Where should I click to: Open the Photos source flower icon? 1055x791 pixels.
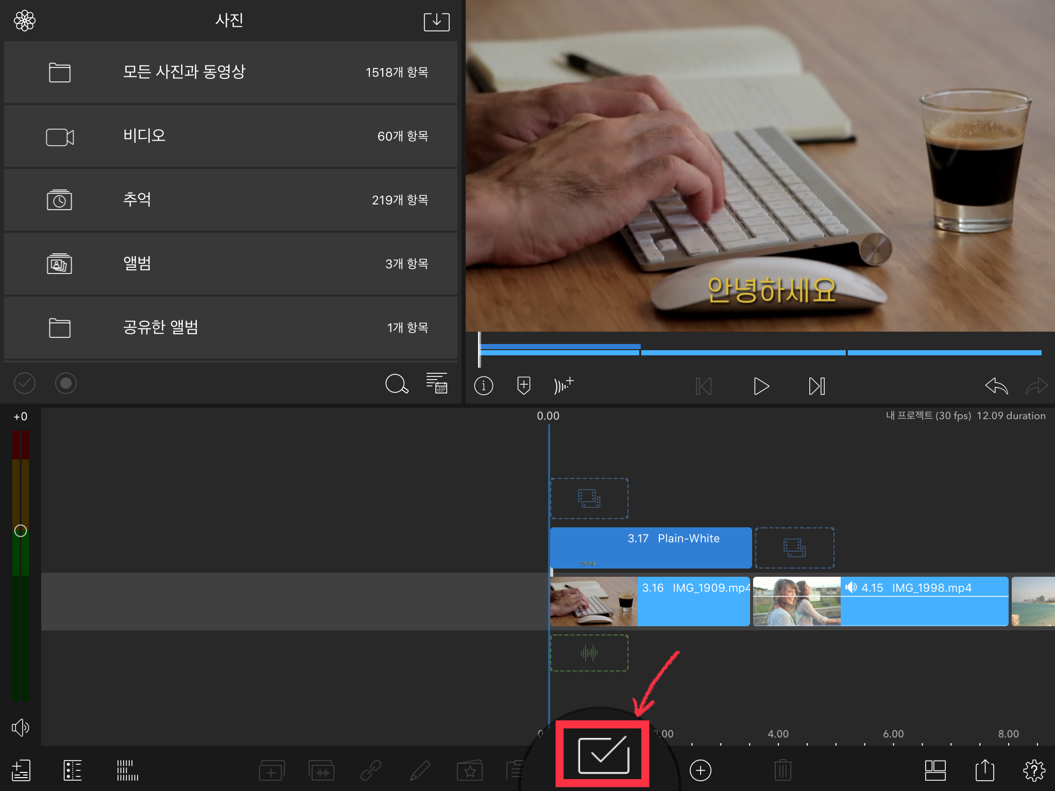(x=24, y=21)
